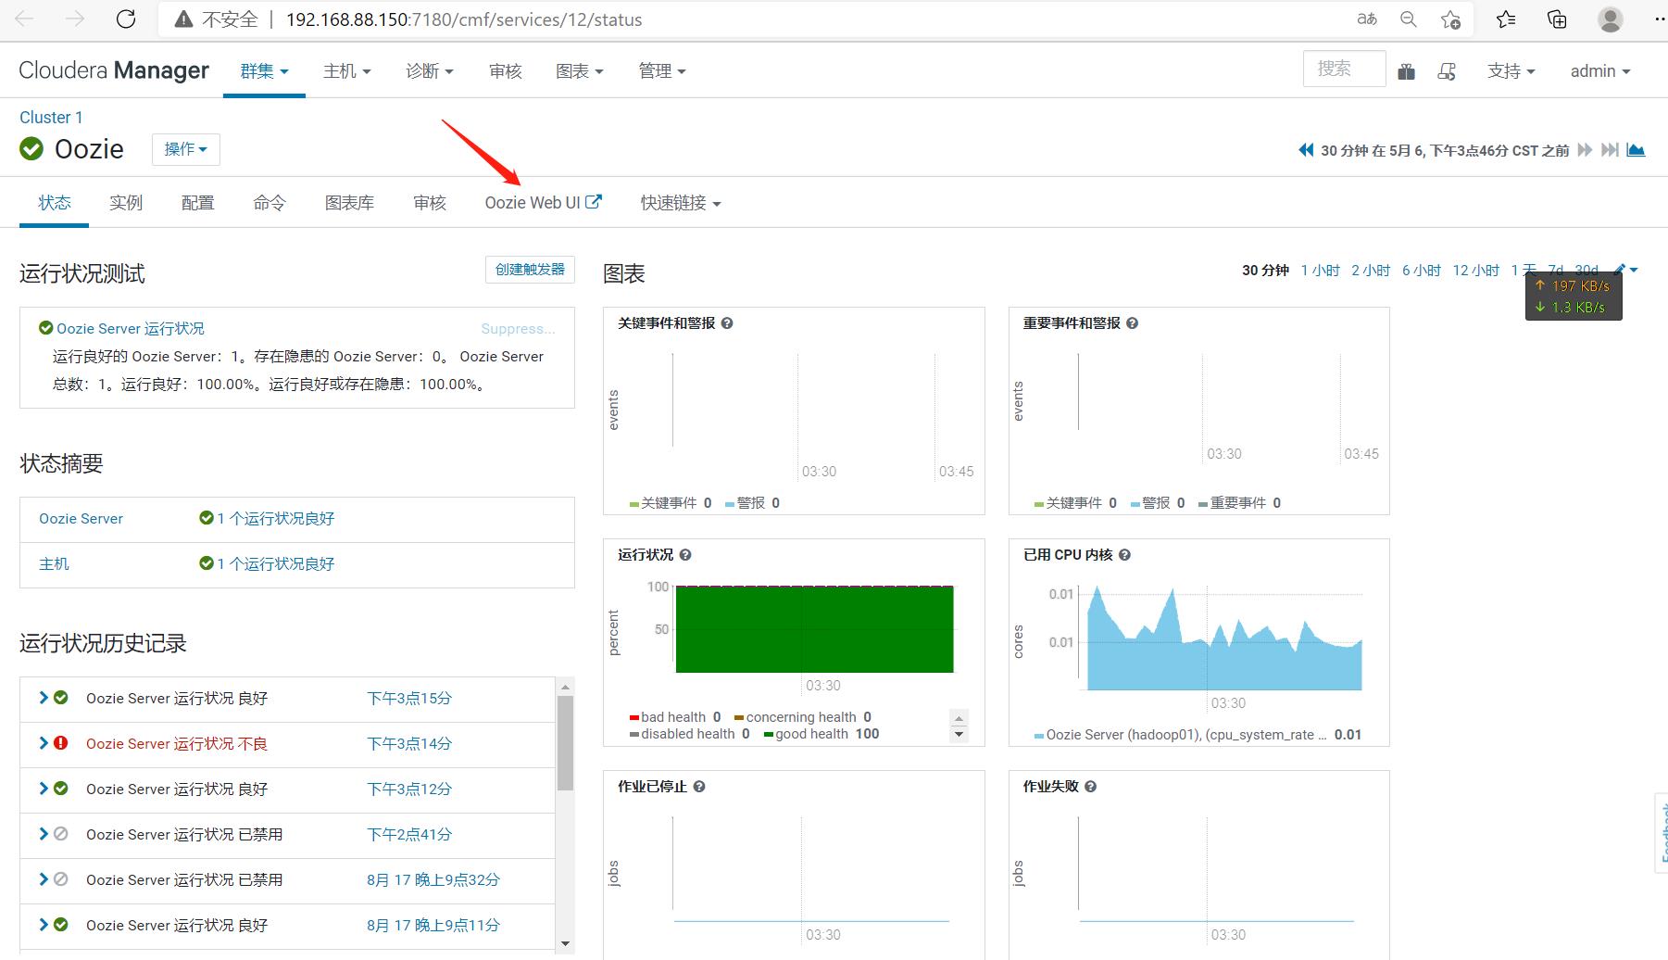Open the 操作 actions dropdown
Screen dimensions: 1668x960
(185, 149)
